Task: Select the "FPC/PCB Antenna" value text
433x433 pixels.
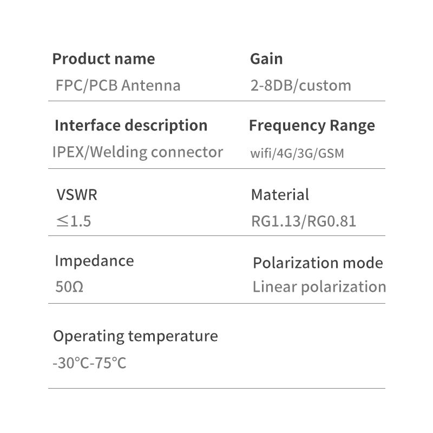Action: pos(118,86)
